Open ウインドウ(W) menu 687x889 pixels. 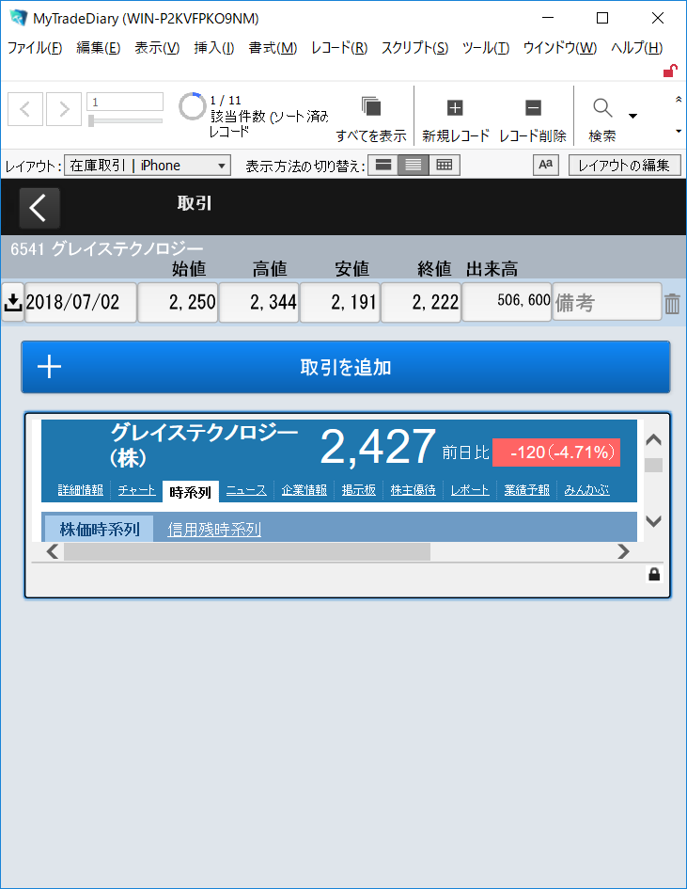(560, 48)
